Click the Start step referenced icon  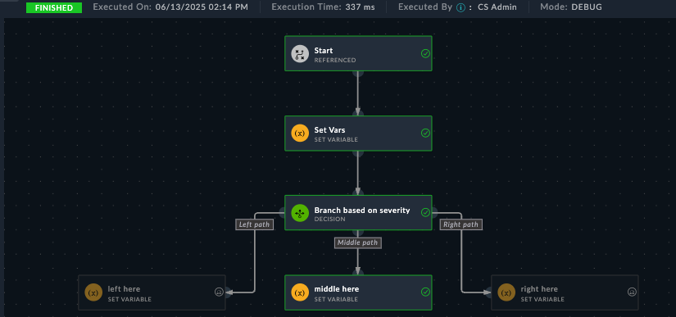(300, 54)
